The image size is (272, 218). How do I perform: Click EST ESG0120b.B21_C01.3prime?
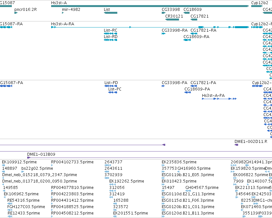pos(188,207)
